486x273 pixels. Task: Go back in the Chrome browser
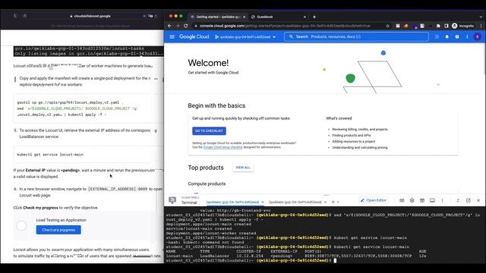pyautogui.click(x=169, y=26)
